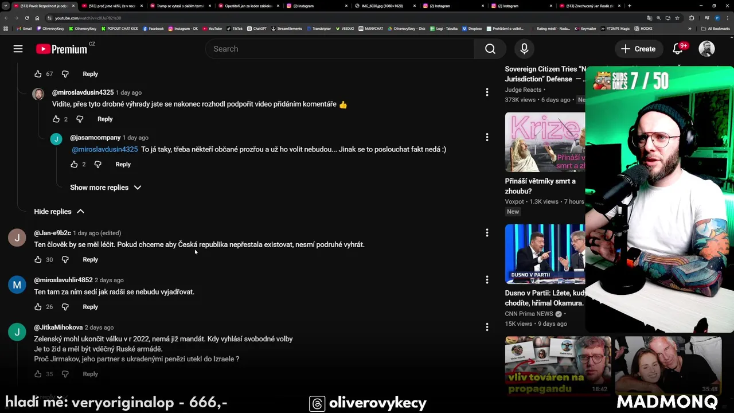Open the ChatGPT bookmark
The image size is (734, 413).
[257, 28]
